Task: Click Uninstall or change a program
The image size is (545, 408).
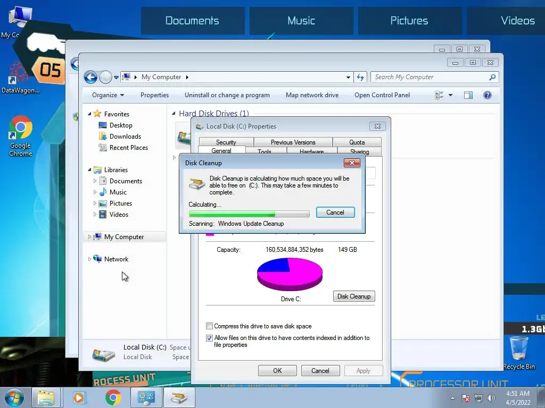Action: 227,95
